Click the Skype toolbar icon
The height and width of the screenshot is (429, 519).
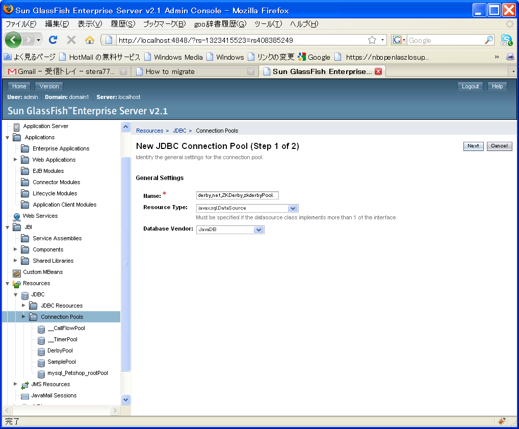(x=506, y=40)
